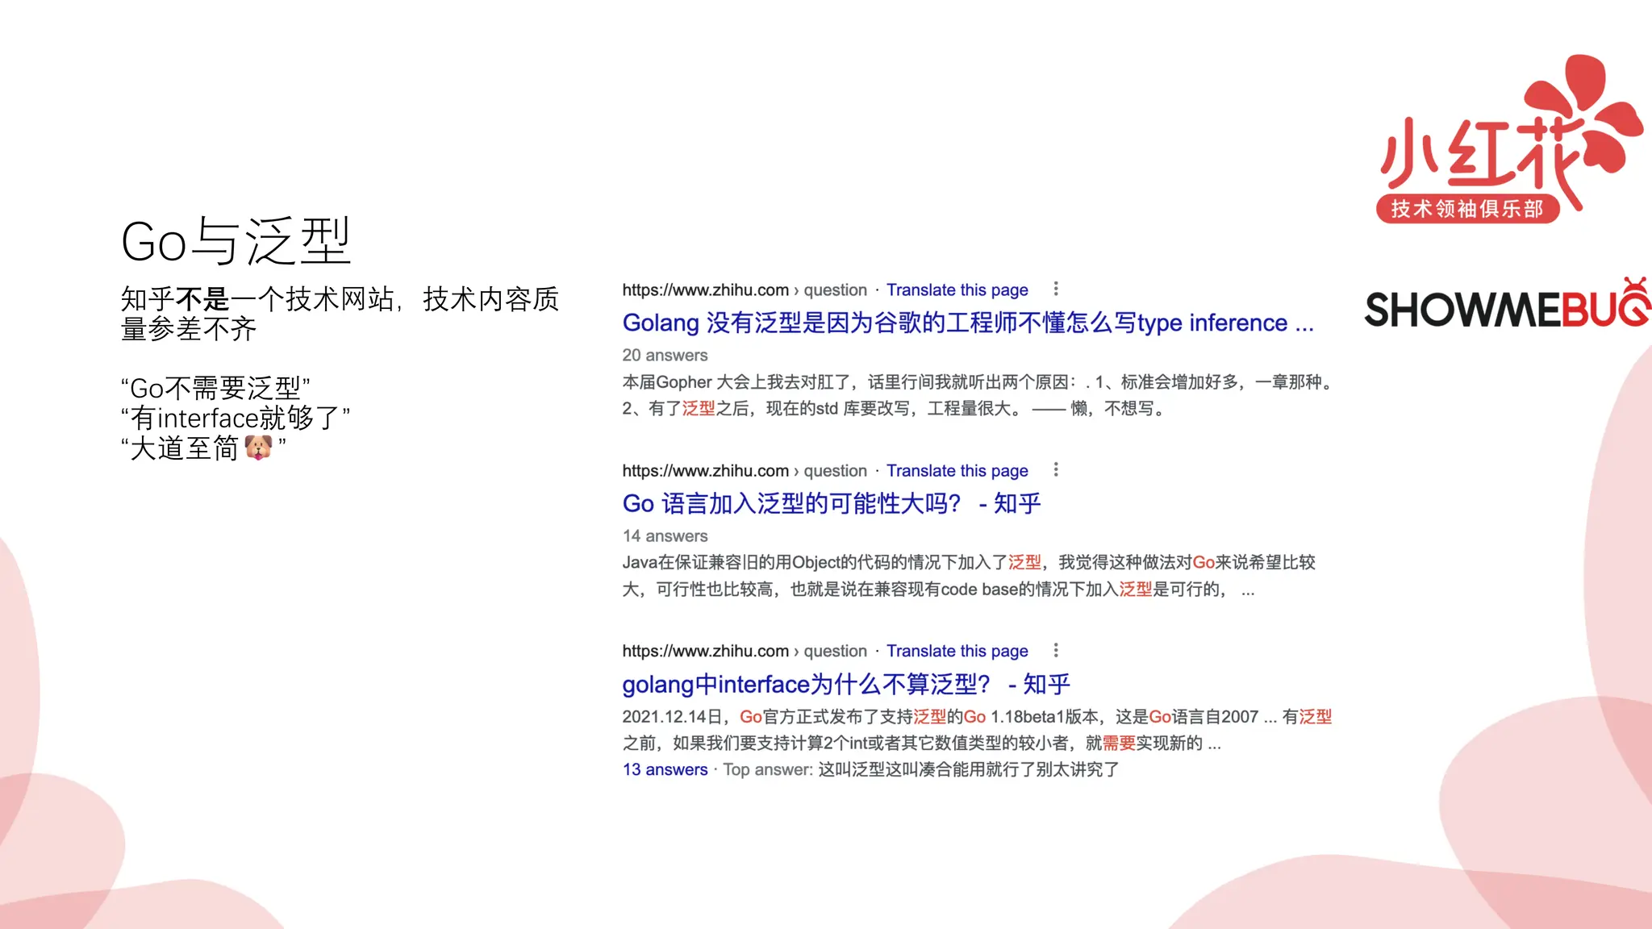Image resolution: width=1652 pixels, height=929 pixels.
Task: Click the 13 answers link
Action: point(665,769)
